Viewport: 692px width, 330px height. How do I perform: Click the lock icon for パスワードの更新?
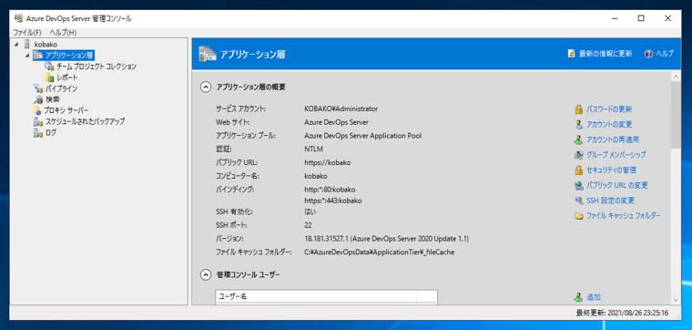click(x=578, y=109)
